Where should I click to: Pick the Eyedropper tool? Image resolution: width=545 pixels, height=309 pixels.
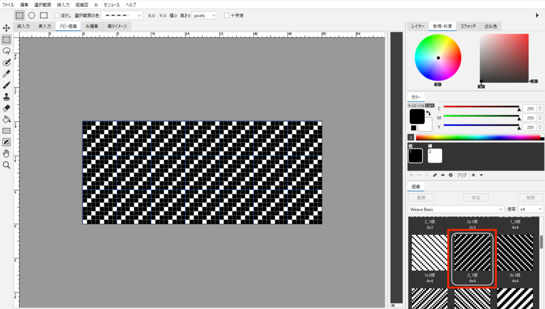(6, 74)
